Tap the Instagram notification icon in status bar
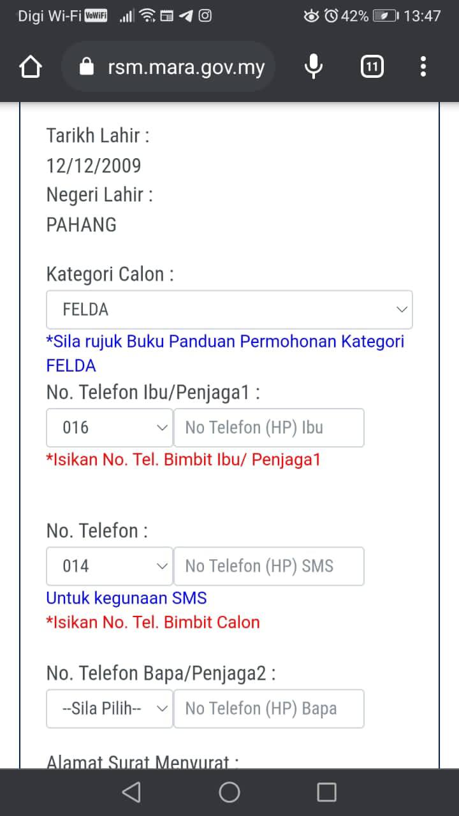This screenshot has height=816, width=459. coord(205,16)
